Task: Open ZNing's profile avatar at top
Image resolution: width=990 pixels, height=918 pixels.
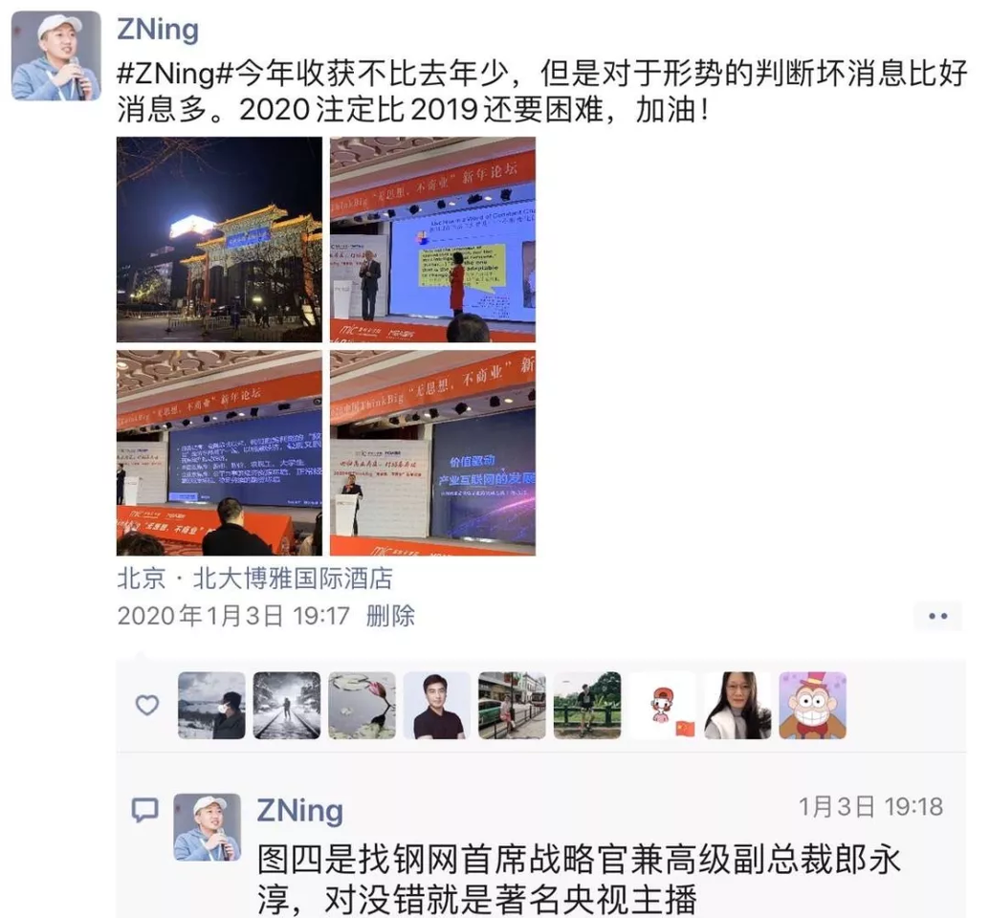Action: point(56,55)
